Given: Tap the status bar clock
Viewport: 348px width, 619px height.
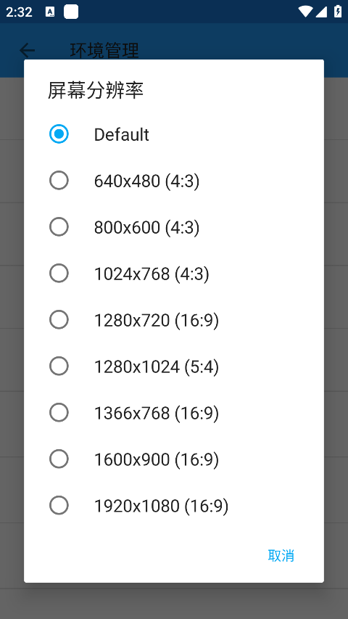Looking at the screenshot, I should [x=19, y=12].
